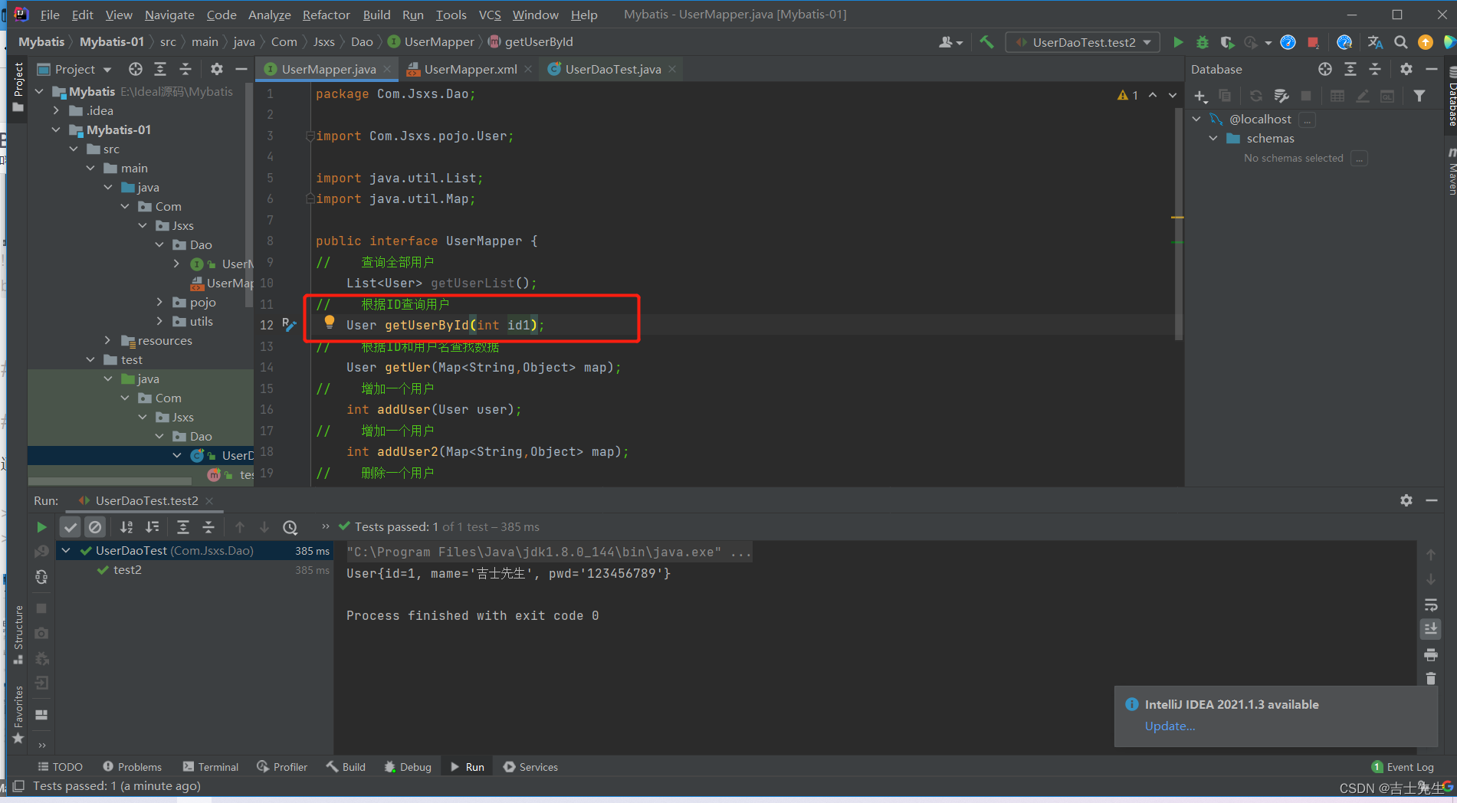Collapse UserDaoTest node in test results
The height and width of the screenshot is (803, 1457).
[66, 551]
